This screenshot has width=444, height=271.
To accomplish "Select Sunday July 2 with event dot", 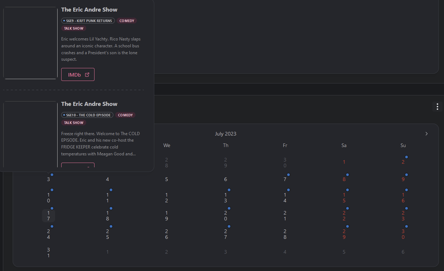I will coord(403,162).
